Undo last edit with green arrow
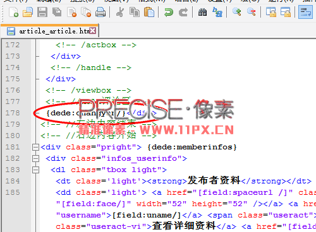This screenshot has height=232, width=316. tap(169, 12)
